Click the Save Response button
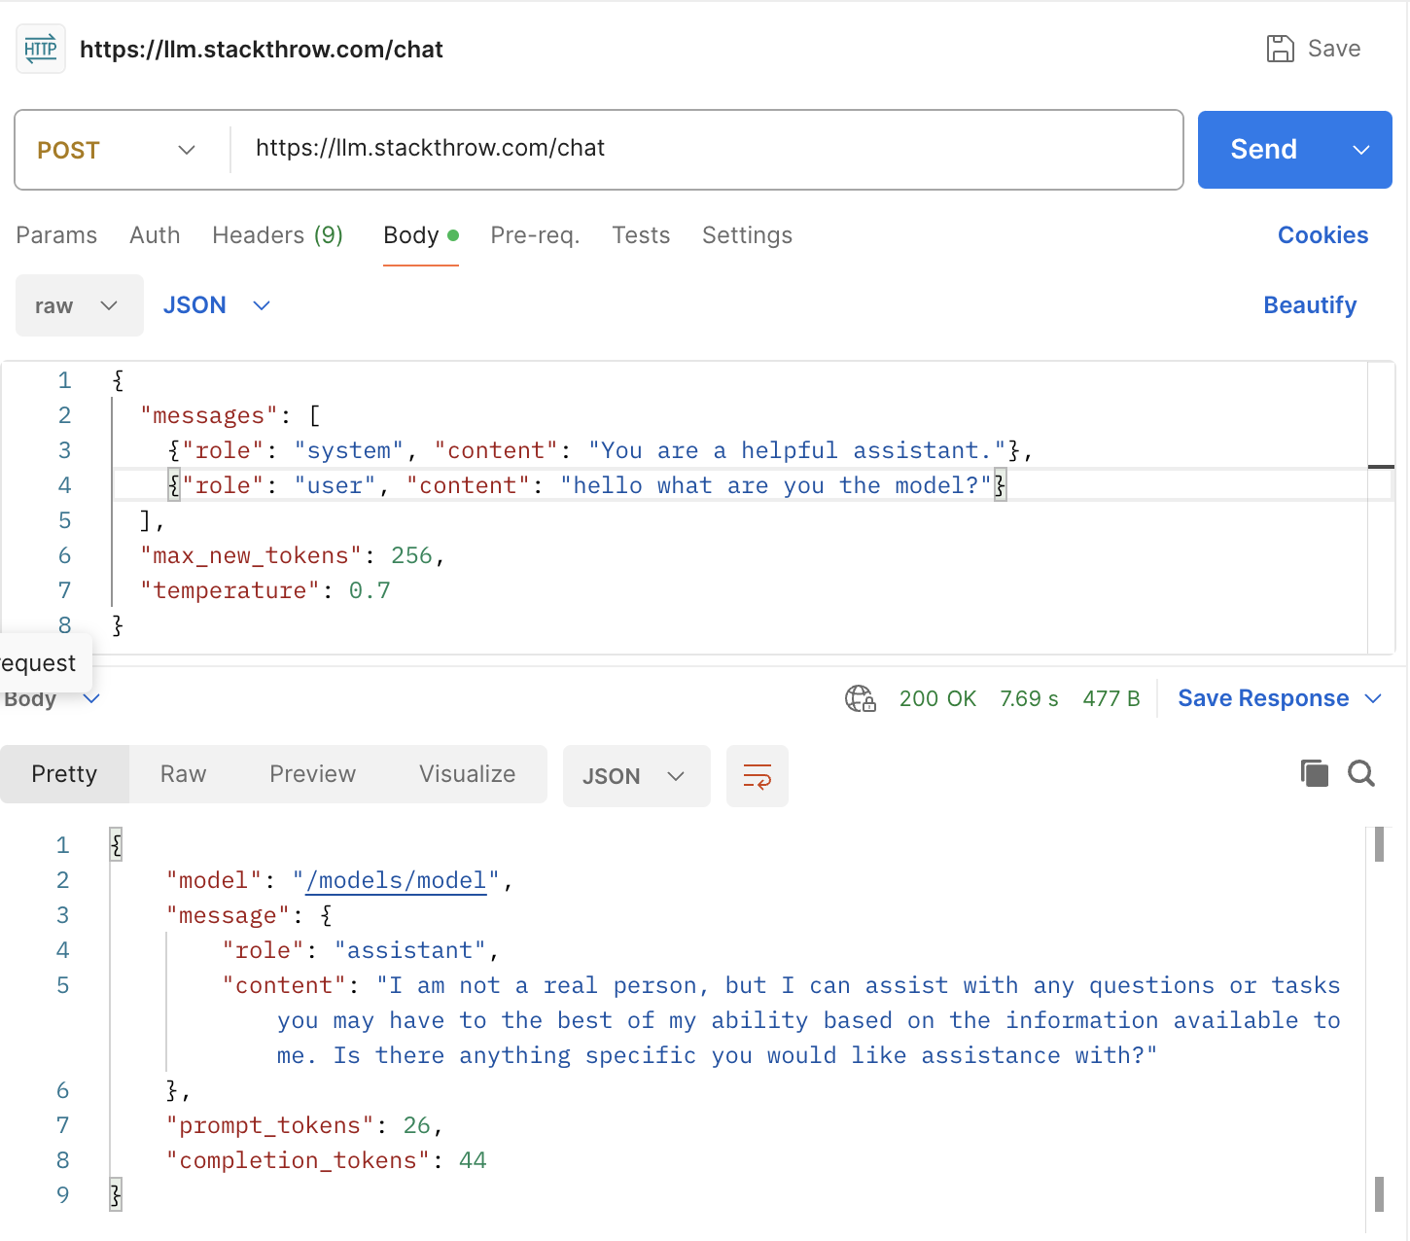The image size is (1410, 1241). coord(1263,698)
